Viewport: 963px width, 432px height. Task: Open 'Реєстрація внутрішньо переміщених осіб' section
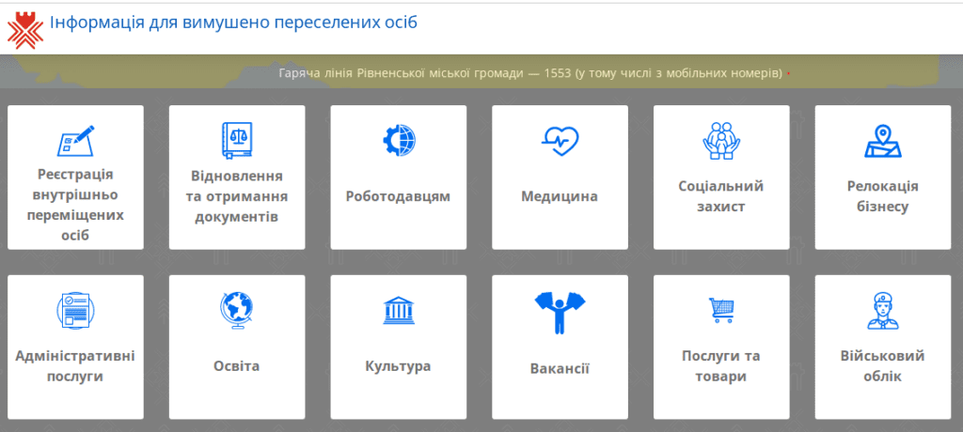[x=75, y=204]
